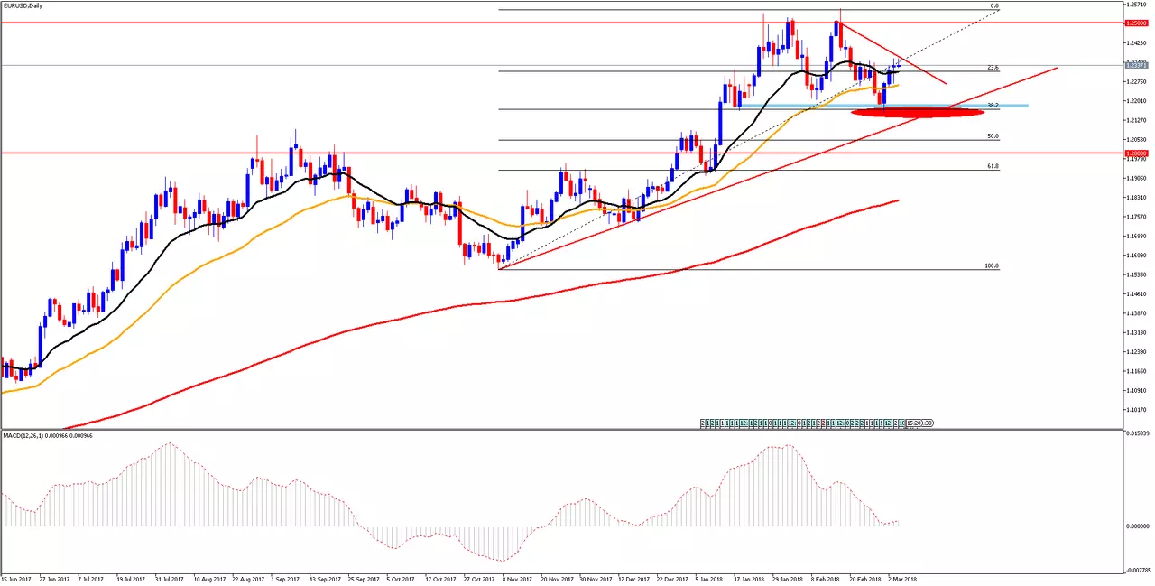Select the Fibonacci 61.8 retracement label
This screenshot has width=1155, height=586.
pyautogui.click(x=993, y=166)
